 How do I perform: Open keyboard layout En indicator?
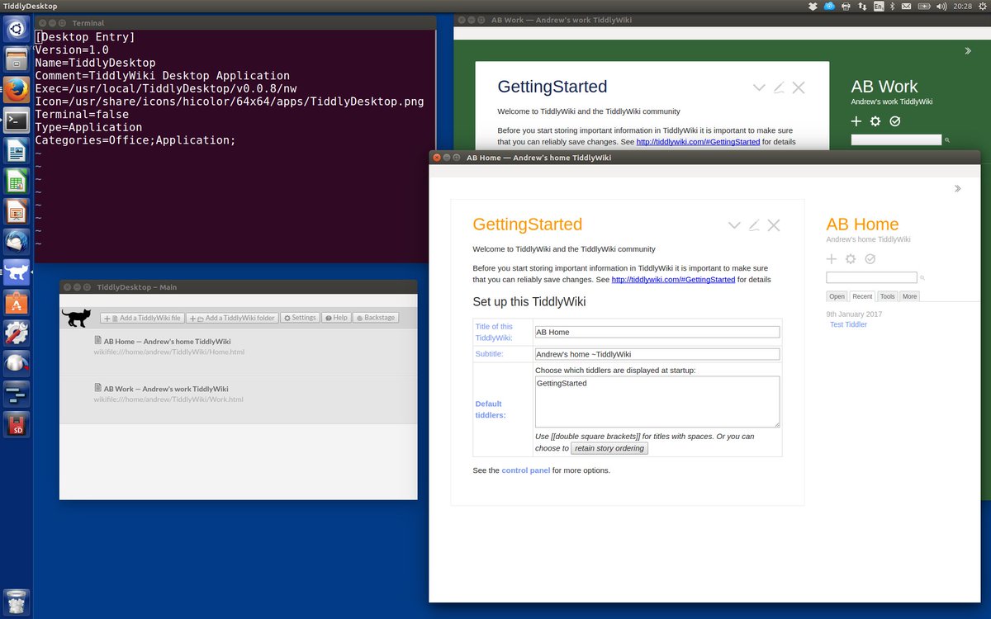879,6
